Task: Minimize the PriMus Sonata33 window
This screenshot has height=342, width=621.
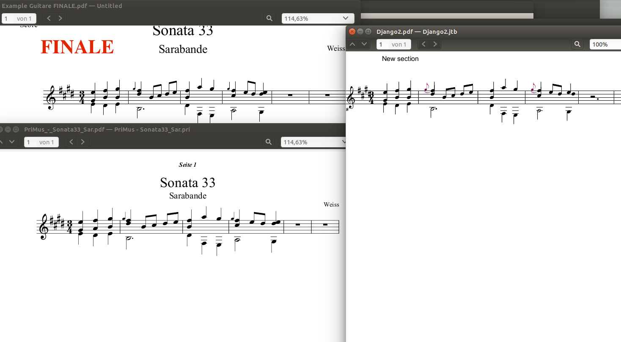Action: [8, 130]
